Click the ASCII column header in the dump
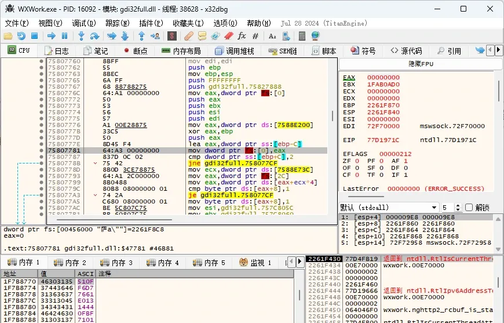Screen dimensions: 504x323 coord(86,274)
